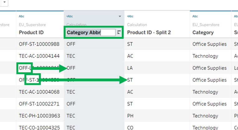
Task: Sort the Category Abbr column using sort icon
Action: point(119,32)
